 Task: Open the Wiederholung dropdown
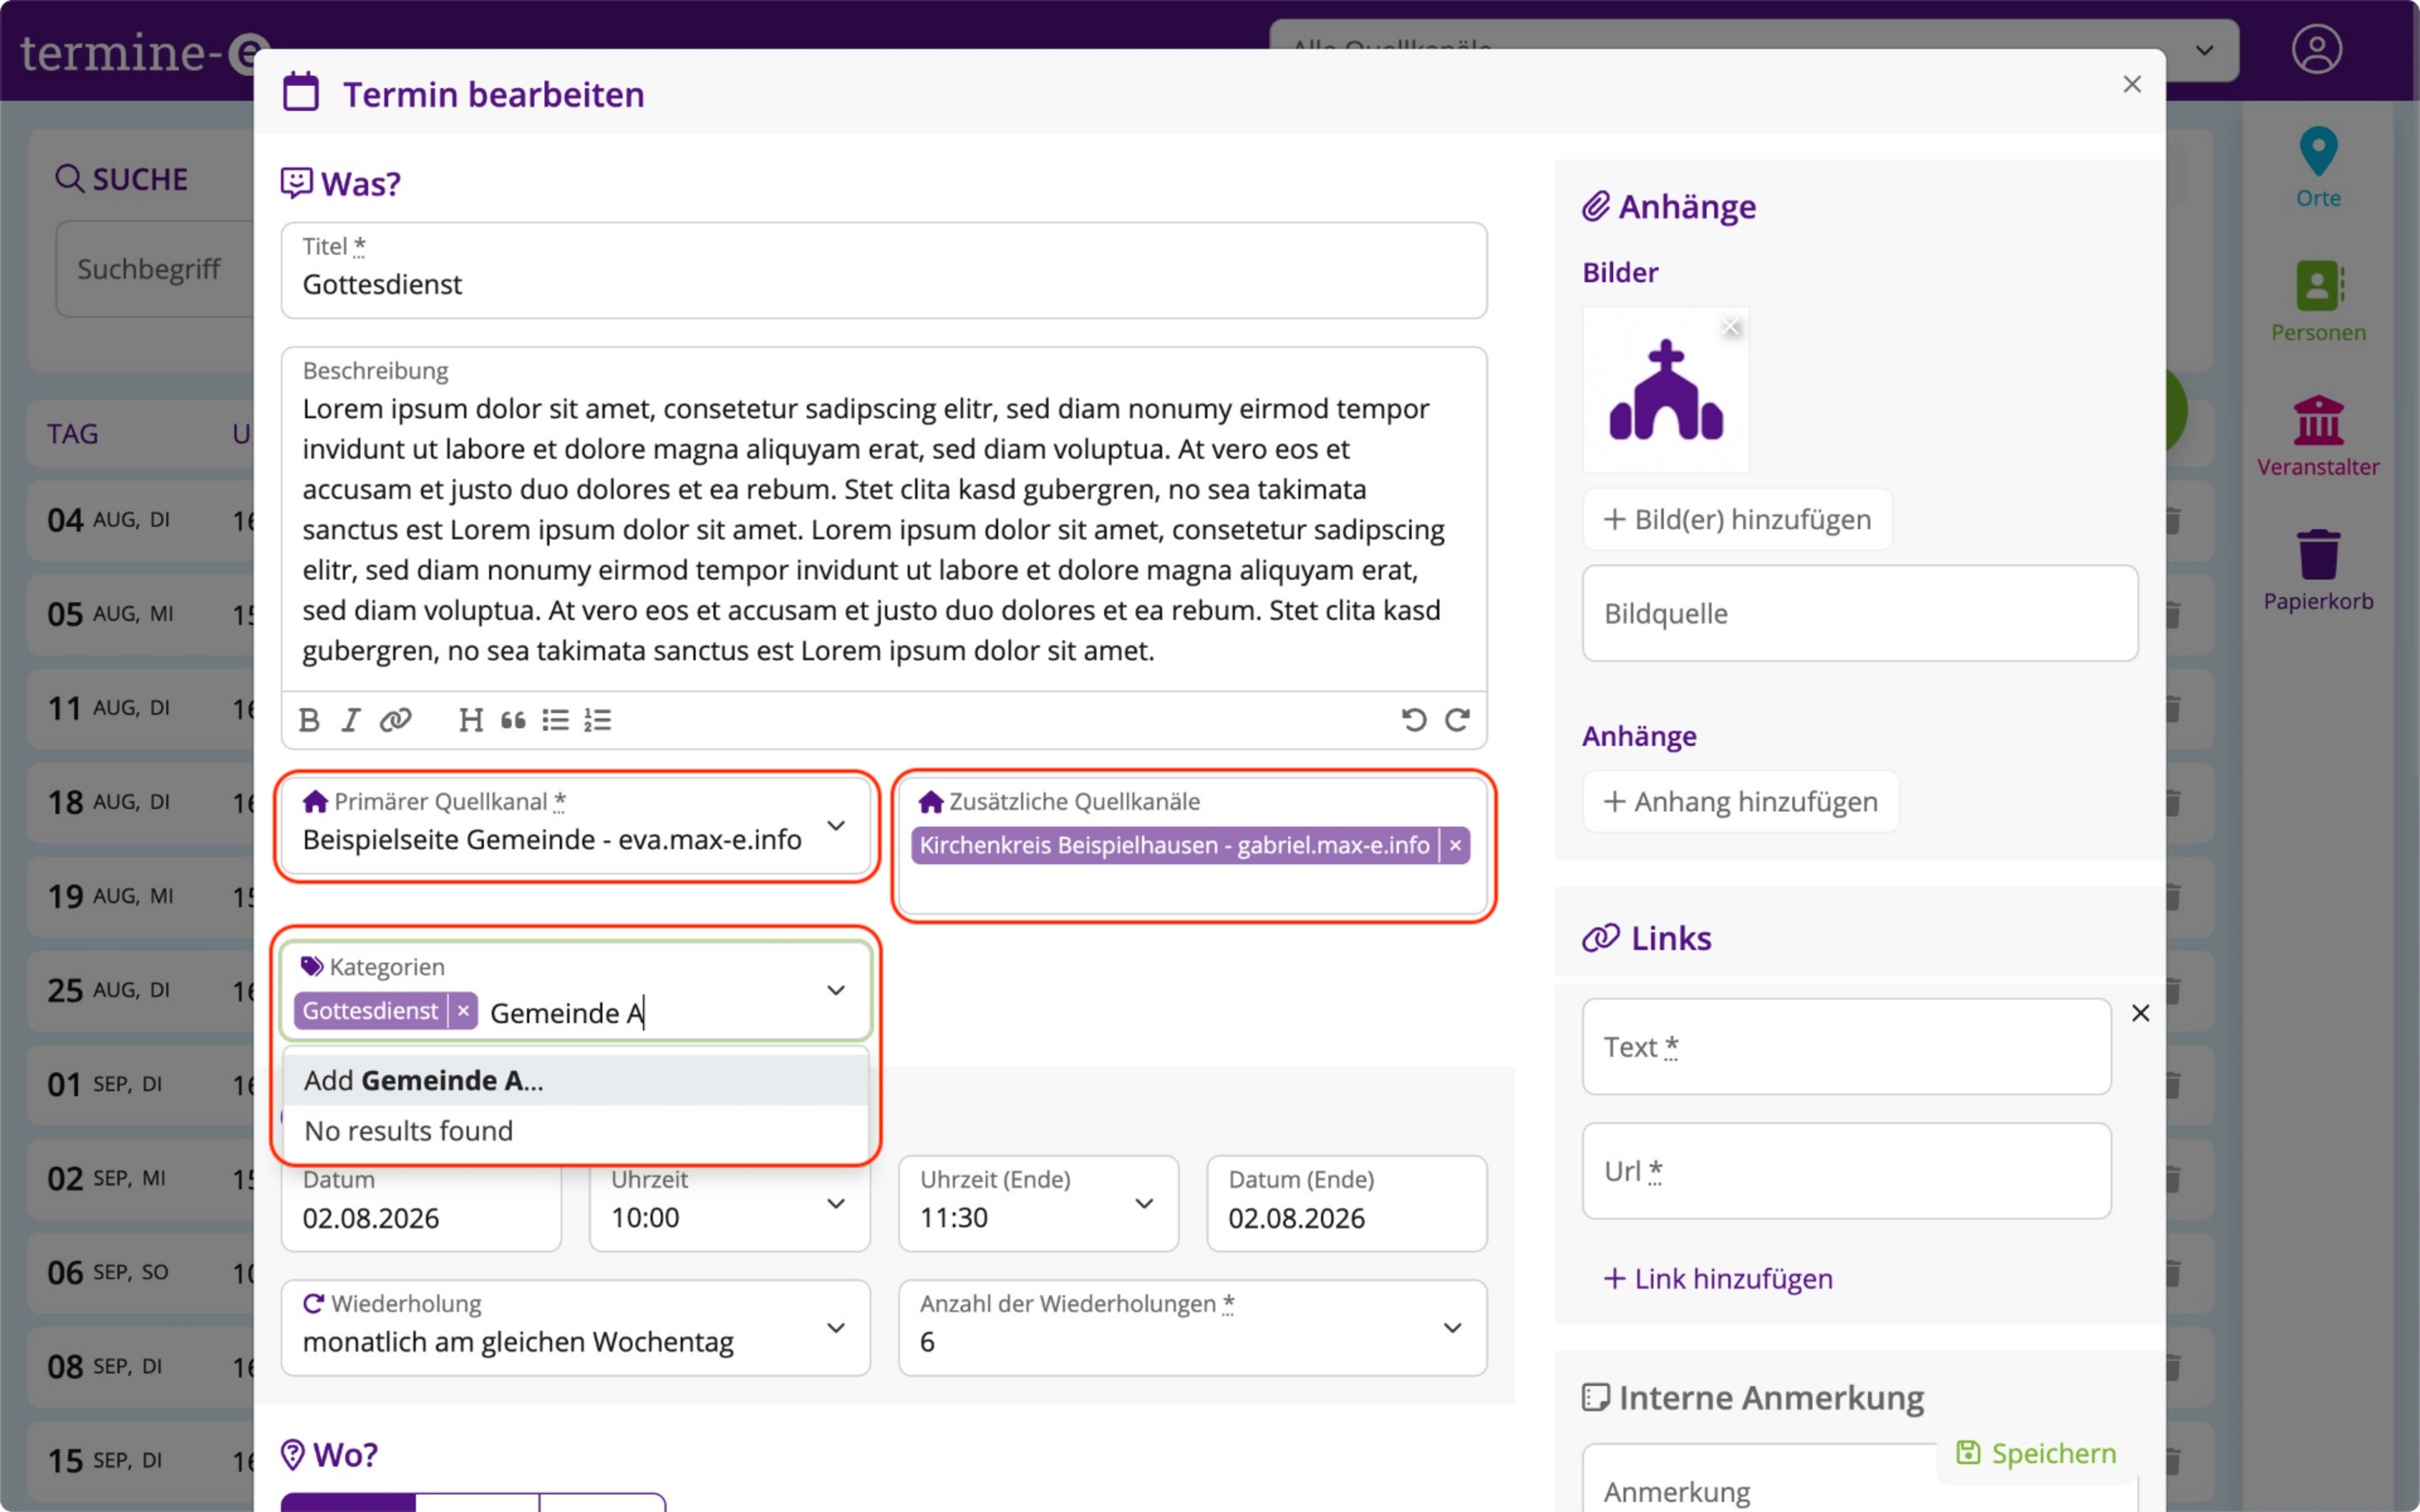[576, 1327]
